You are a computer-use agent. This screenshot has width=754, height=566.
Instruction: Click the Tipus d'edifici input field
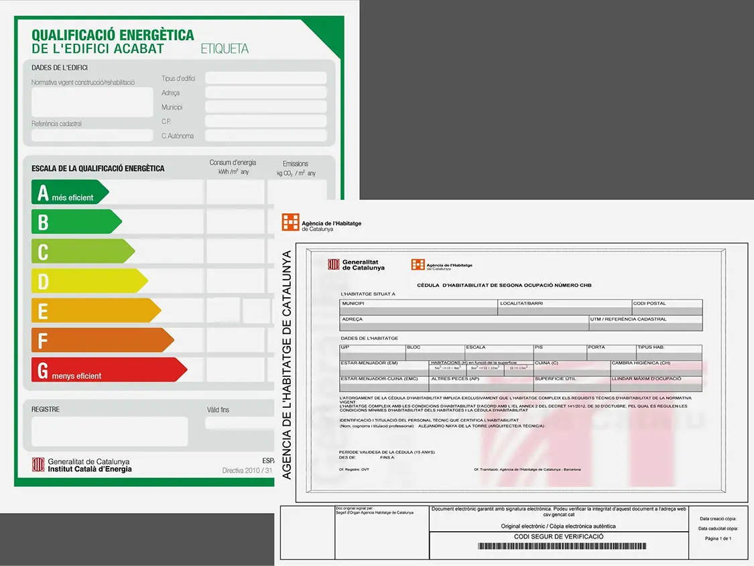(265, 78)
